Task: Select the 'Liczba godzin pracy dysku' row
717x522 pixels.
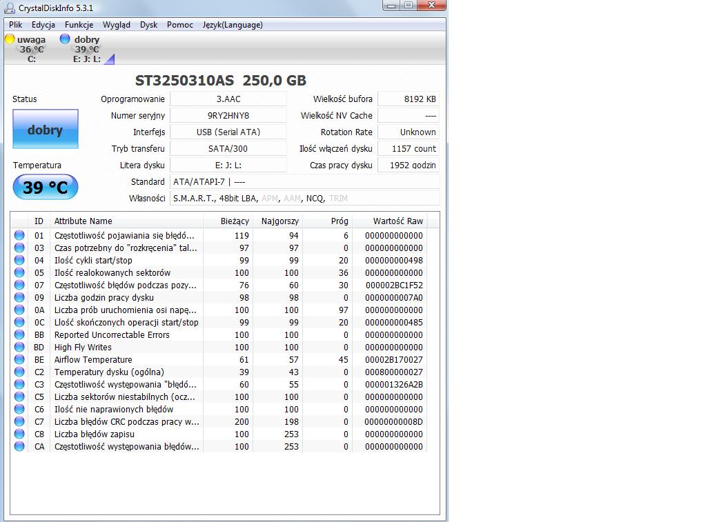Action: (219, 298)
